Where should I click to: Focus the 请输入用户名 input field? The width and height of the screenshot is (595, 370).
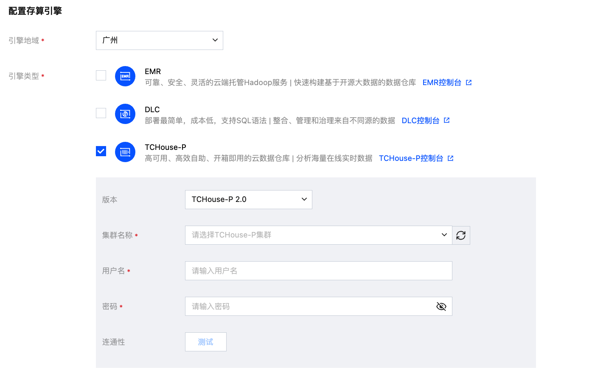click(x=319, y=271)
